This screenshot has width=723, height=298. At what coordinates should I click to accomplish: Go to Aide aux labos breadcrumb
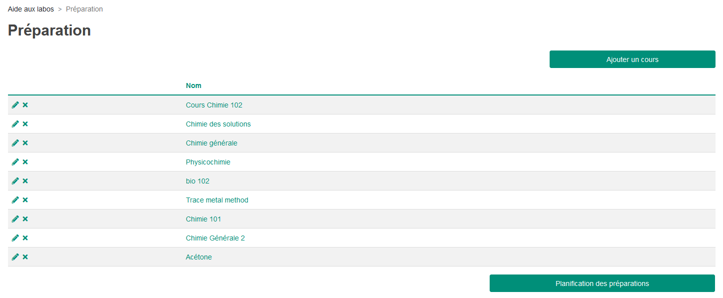pos(31,9)
